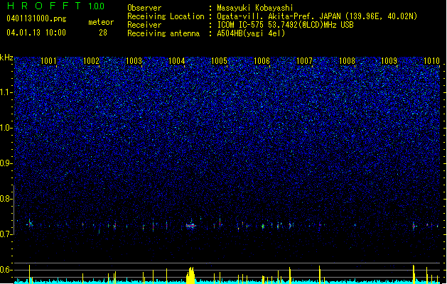The image size is (447, 284).
Task: Click the wide yellow intensity peak after 1004
Action: click(x=190, y=275)
